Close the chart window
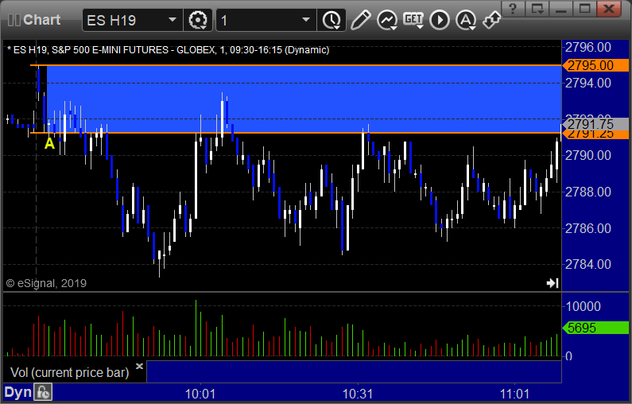This screenshot has width=632, height=404. tap(609, 8)
